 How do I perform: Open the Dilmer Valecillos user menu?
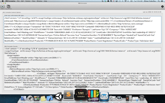[x=150, y=1]
